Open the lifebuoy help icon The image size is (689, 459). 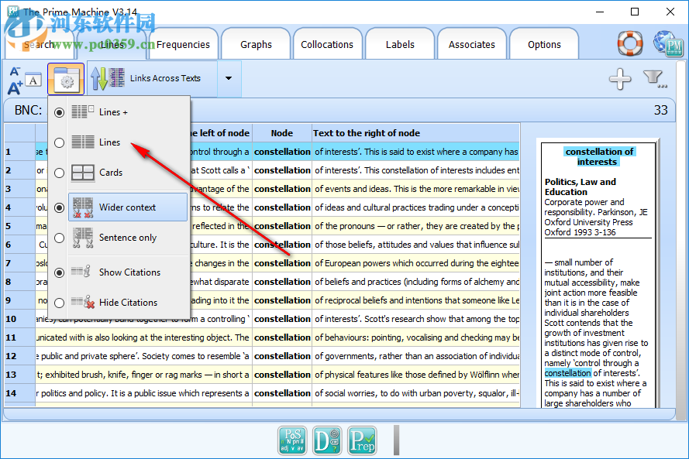pos(630,43)
